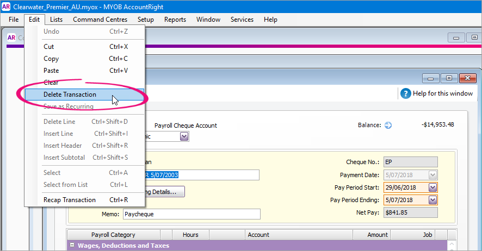Collapse the Wages, Deductions and Taxes section
The width and height of the screenshot is (482, 251).
pos(72,245)
